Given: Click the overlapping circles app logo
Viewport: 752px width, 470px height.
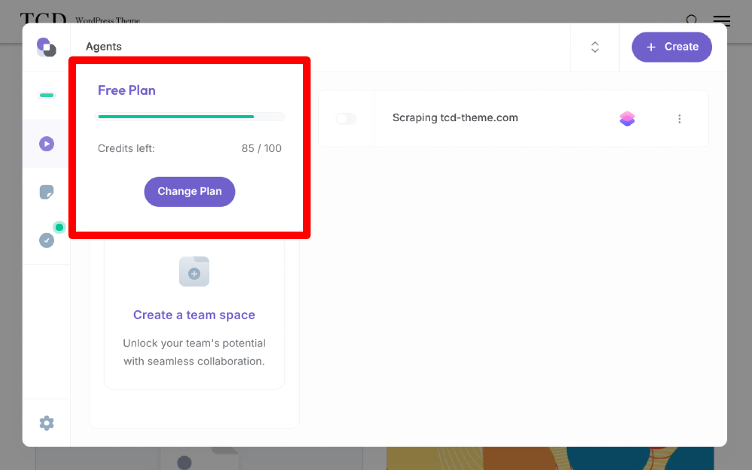Looking at the screenshot, I should tap(47, 47).
